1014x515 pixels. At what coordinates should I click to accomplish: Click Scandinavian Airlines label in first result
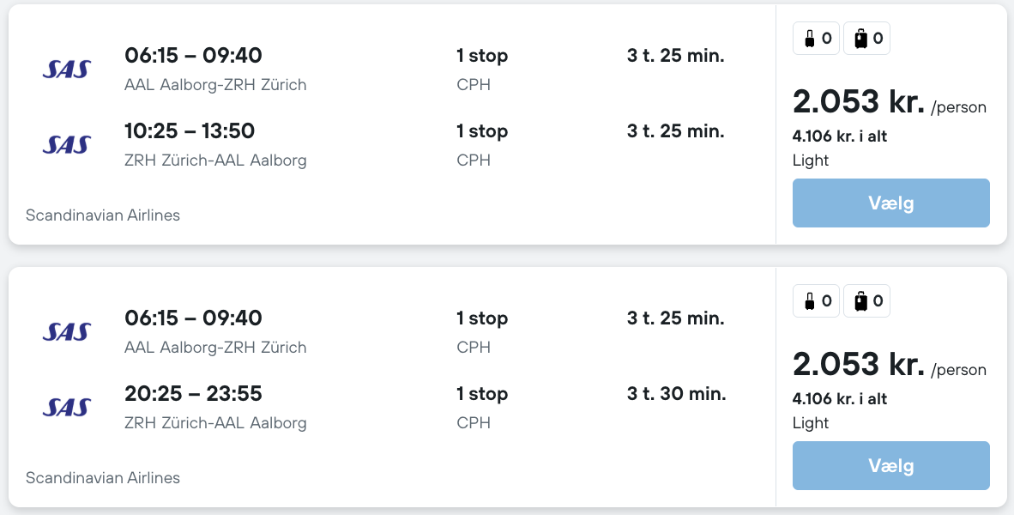tap(103, 215)
